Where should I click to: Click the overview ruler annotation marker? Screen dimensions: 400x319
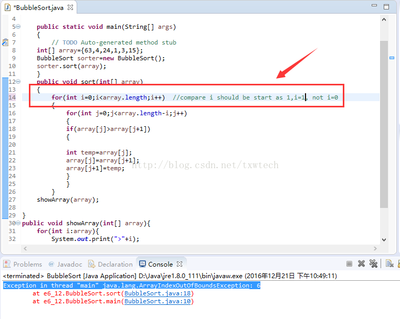tap(392, 58)
